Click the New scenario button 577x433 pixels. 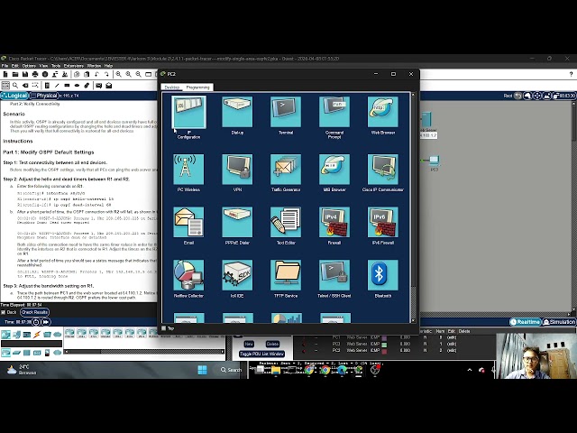coord(249,344)
